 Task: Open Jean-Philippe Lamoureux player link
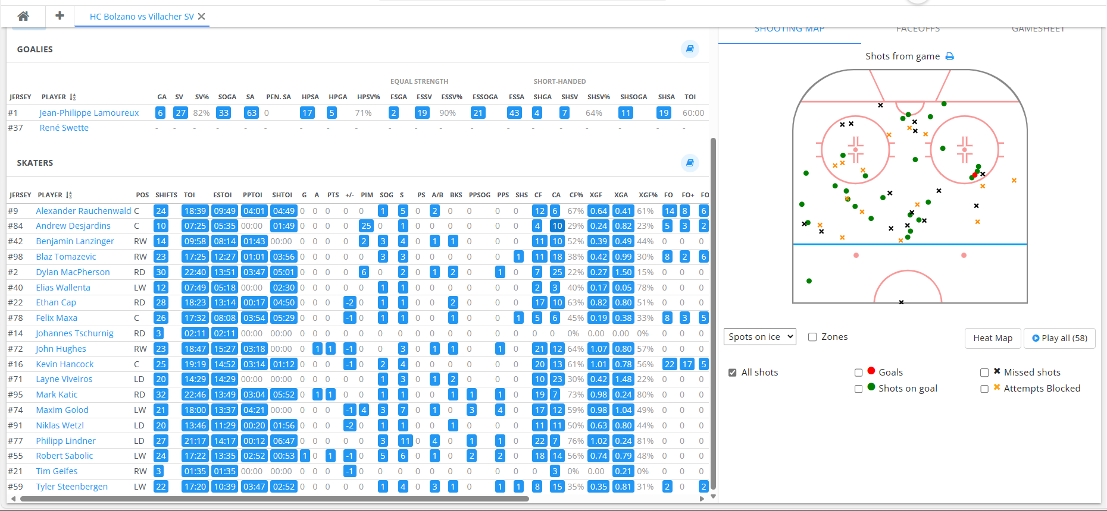(x=89, y=113)
